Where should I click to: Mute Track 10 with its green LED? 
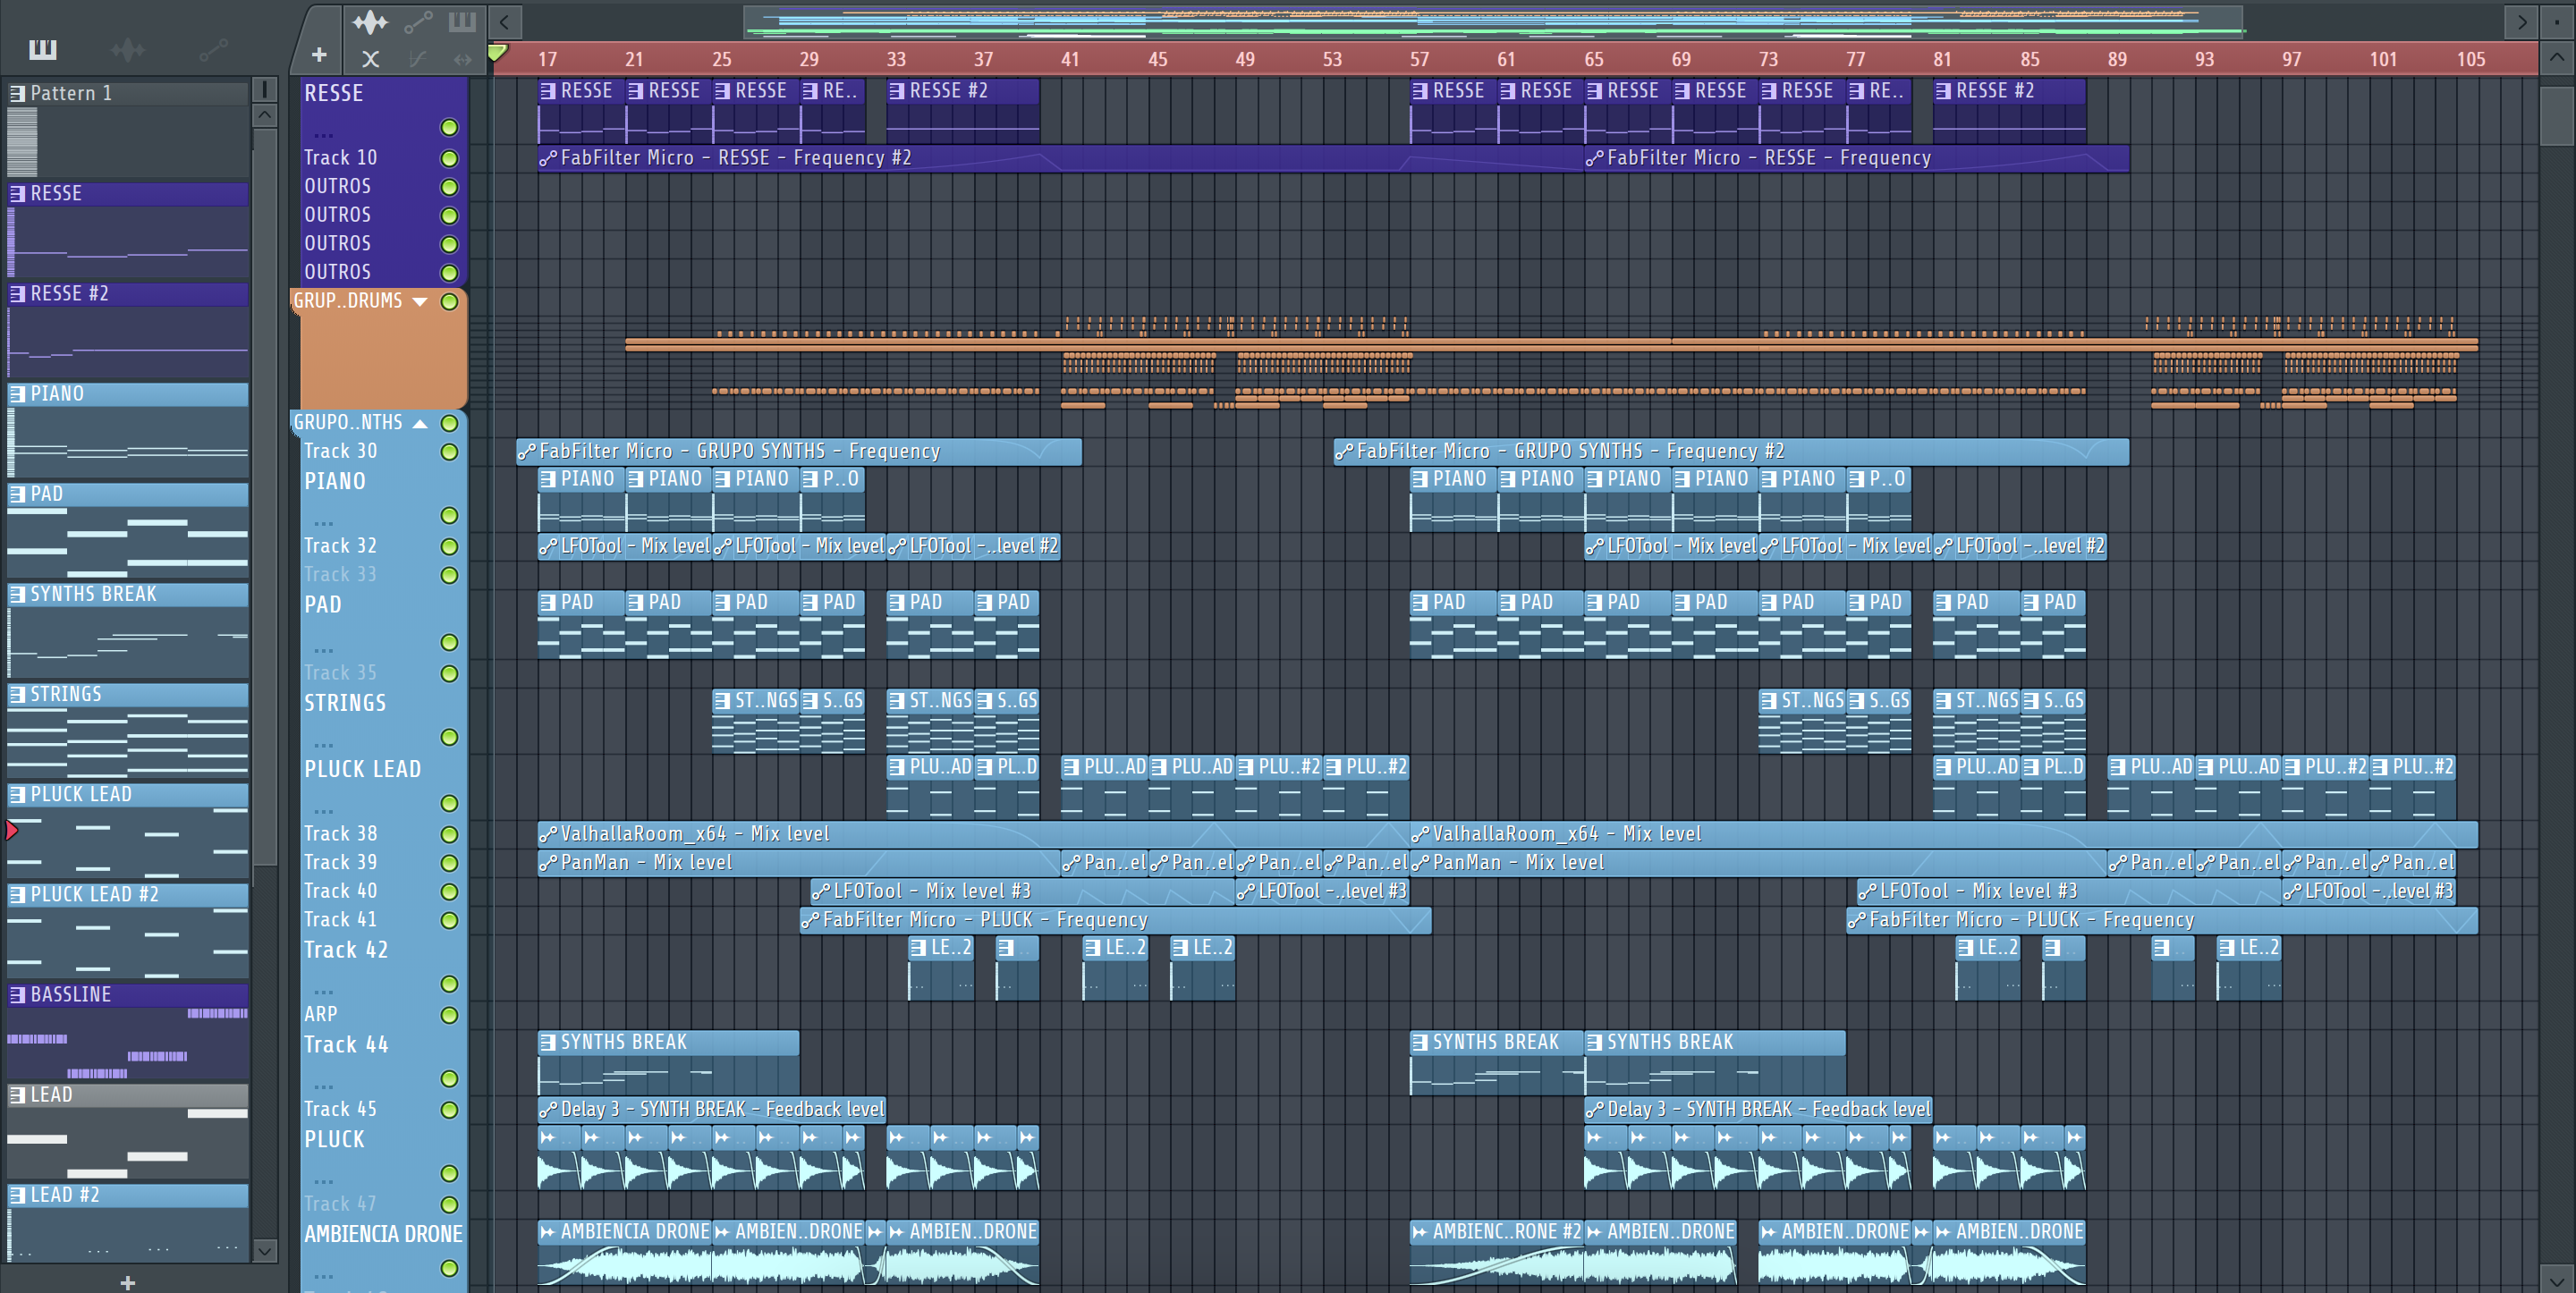click(x=449, y=158)
